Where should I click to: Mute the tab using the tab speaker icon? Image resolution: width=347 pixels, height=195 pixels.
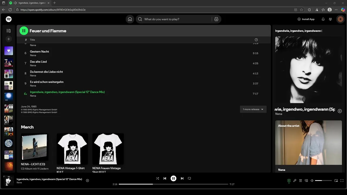[x=15, y=3]
